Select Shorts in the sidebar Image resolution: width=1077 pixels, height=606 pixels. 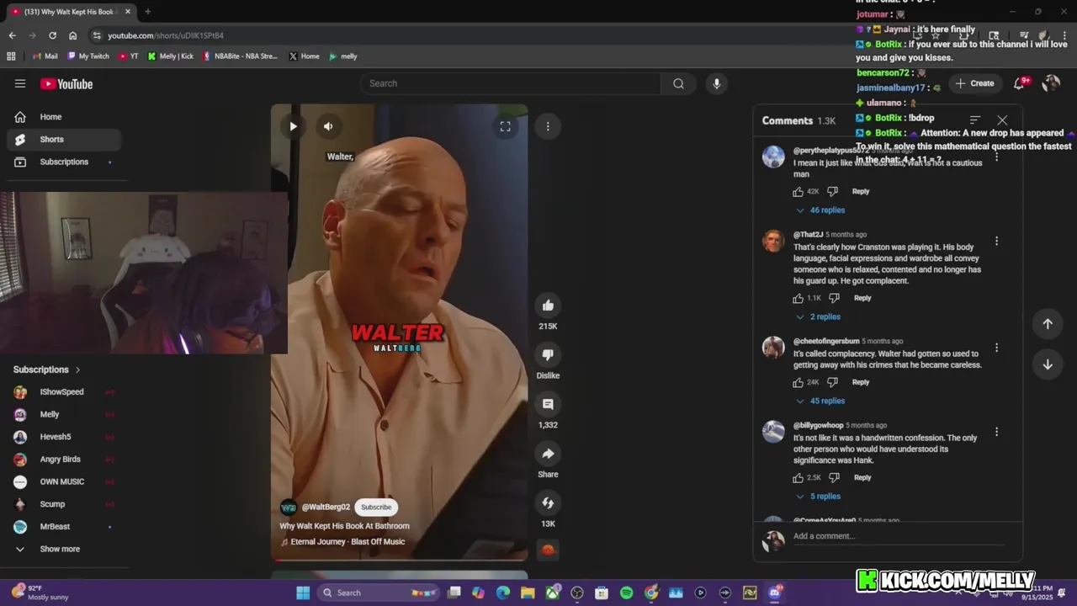pyautogui.click(x=64, y=140)
